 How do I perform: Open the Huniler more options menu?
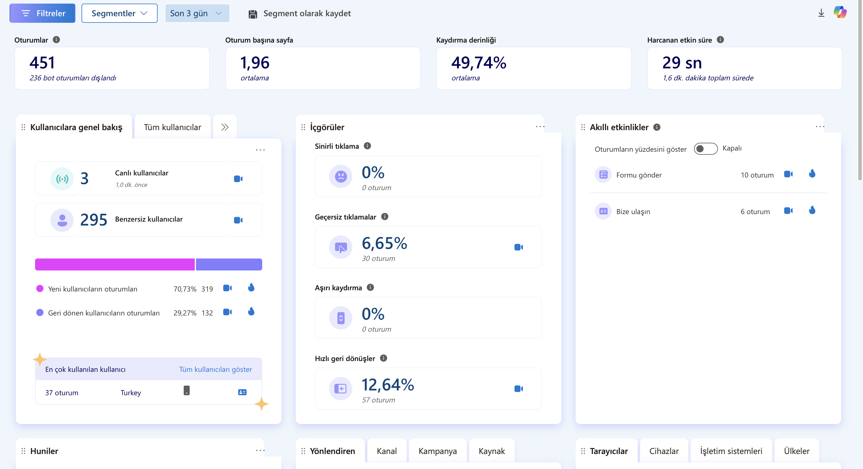click(260, 450)
